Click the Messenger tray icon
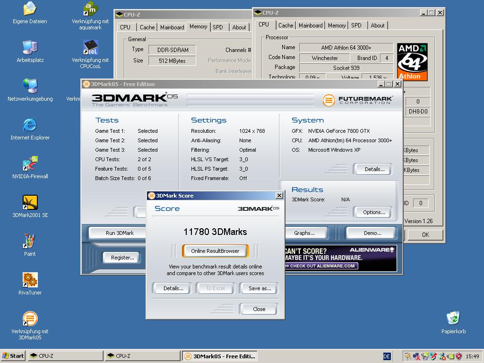The image size is (484, 363). tap(442, 356)
